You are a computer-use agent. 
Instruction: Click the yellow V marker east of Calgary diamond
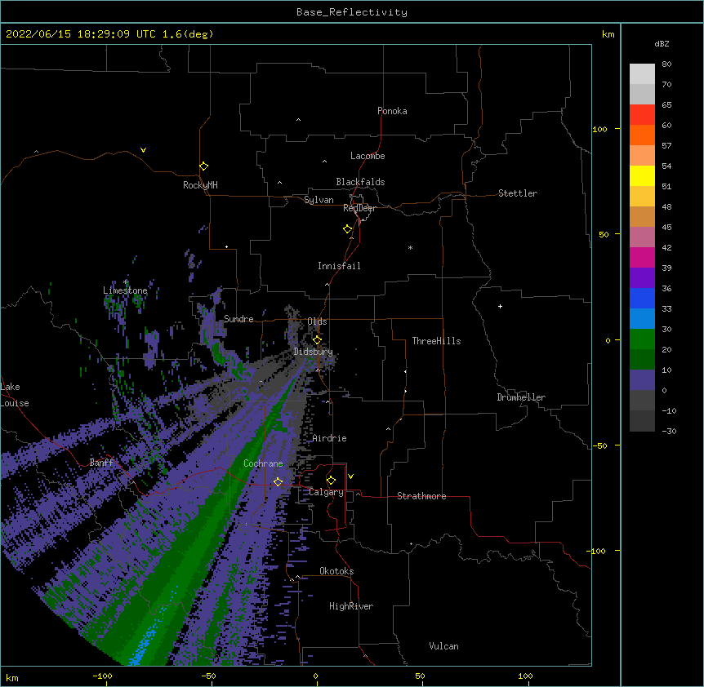(350, 476)
